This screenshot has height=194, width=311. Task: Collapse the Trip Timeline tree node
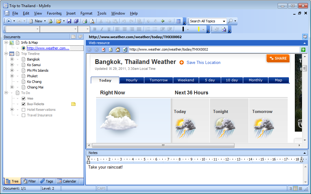click(6, 54)
